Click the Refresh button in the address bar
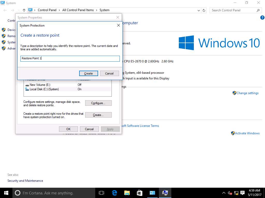 pos(204,10)
